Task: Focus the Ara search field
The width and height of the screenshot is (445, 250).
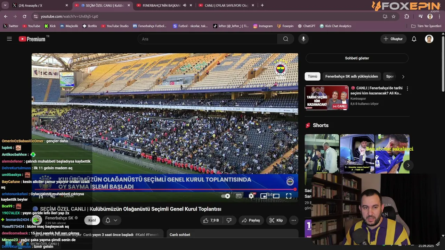Action: coord(208,39)
